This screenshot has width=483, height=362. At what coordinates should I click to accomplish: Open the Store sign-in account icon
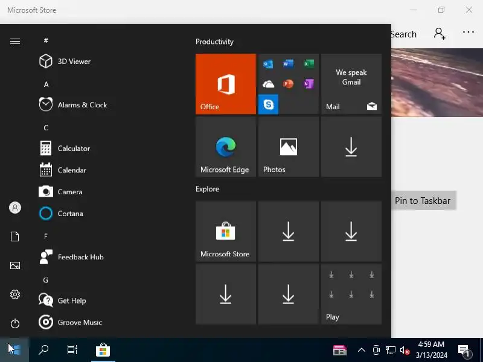coord(440,33)
